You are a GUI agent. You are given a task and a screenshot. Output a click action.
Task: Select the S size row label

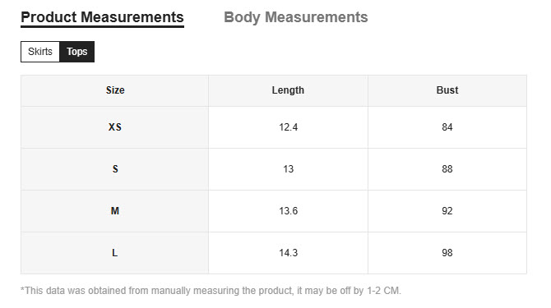(115, 169)
